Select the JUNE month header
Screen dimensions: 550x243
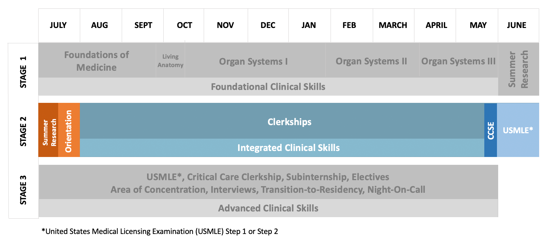[517, 25]
